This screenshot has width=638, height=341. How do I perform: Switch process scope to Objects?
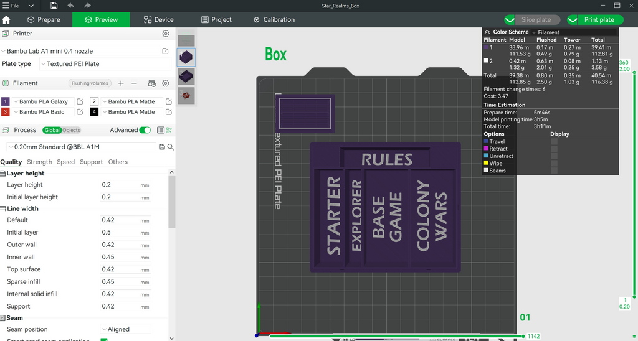pyautogui.click(x=71, y=130)
